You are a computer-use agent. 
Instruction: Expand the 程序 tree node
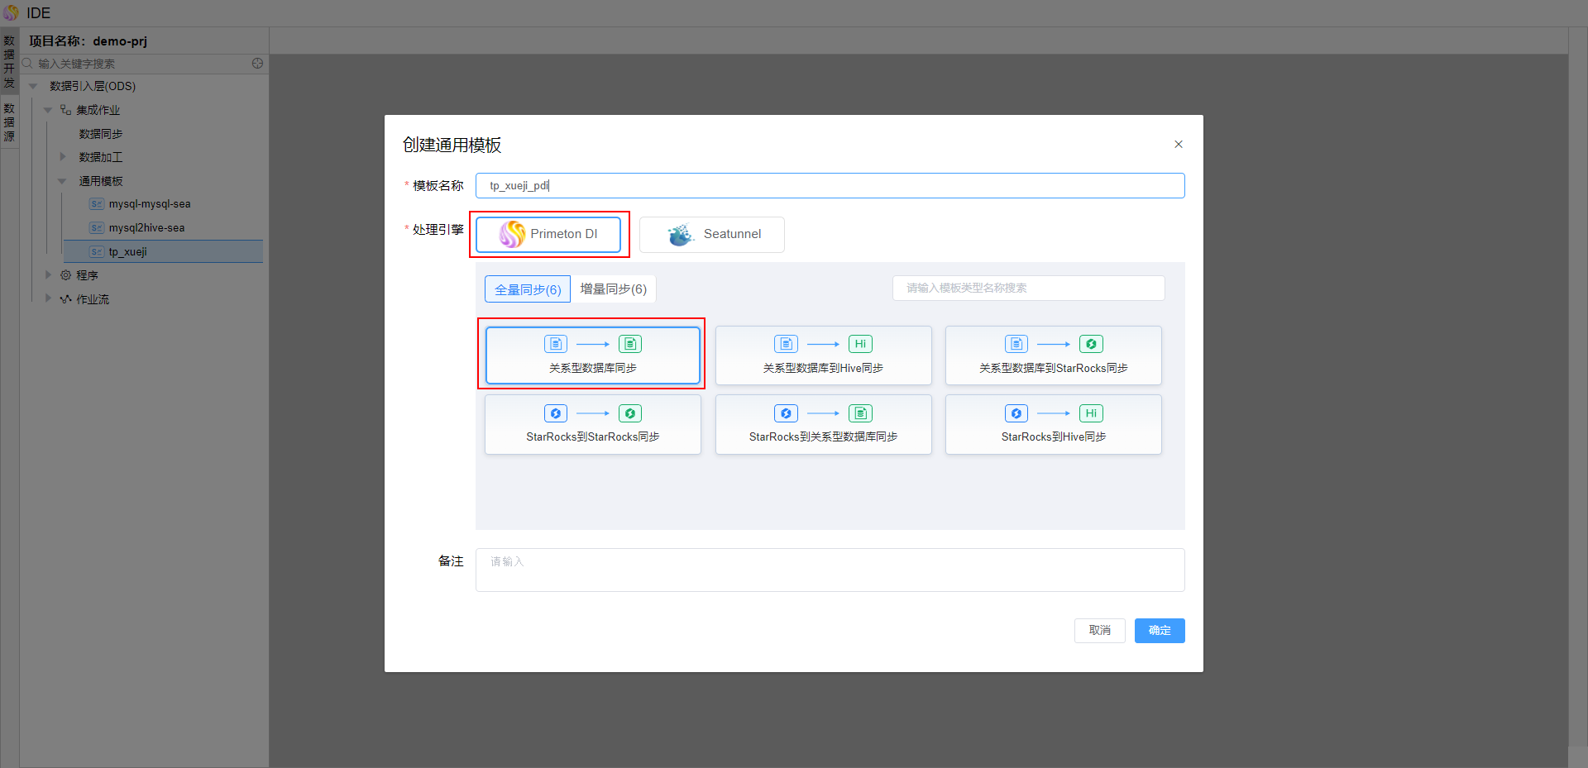click(x=48, y=275)
